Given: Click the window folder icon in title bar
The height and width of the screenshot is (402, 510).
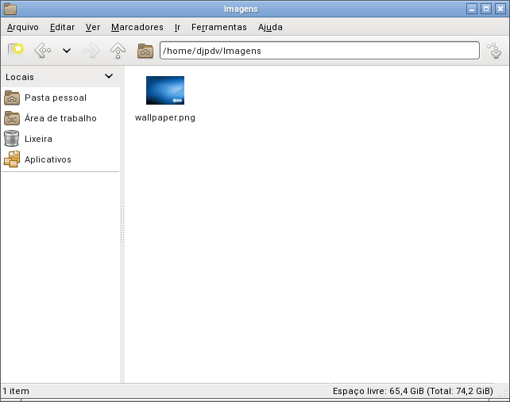Looking at the screenshot, I should pos(10,9).
